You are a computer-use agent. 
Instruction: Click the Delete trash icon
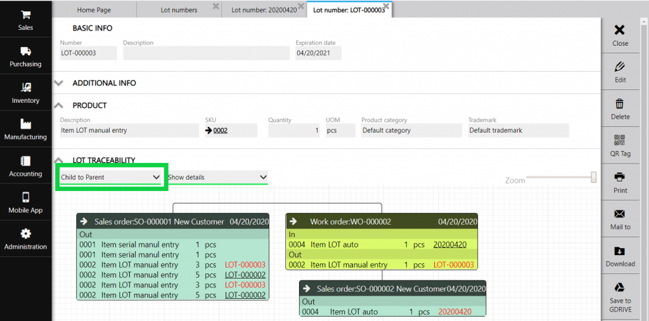tap(620, 103)
